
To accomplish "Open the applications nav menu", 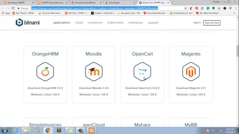I will tap(62, 23).
